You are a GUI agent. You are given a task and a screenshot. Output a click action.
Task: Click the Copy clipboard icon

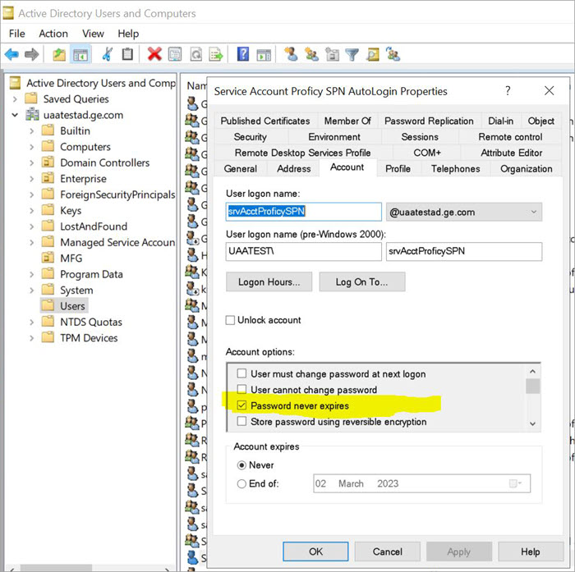[x=127, y=54]
